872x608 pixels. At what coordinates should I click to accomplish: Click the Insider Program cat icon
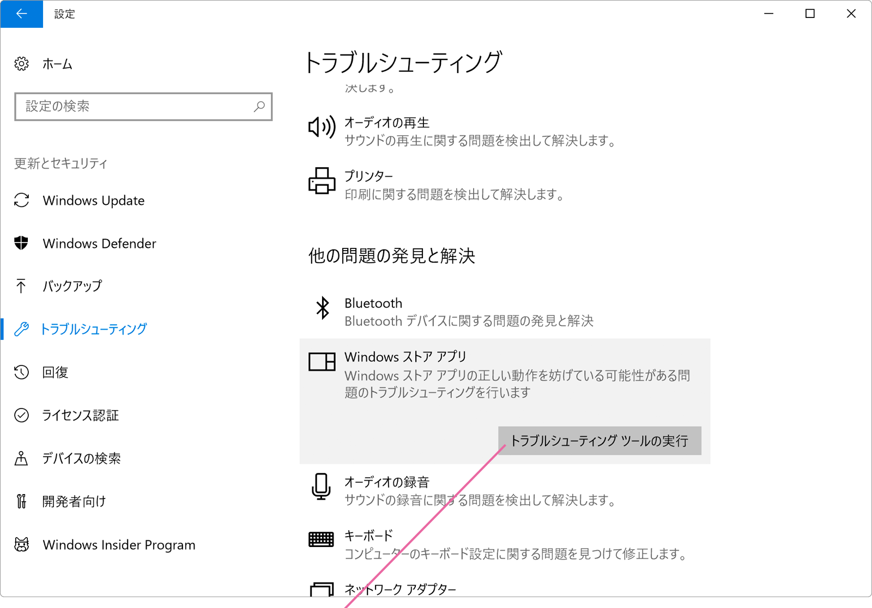pyautogui.click(x=21, y=544)
